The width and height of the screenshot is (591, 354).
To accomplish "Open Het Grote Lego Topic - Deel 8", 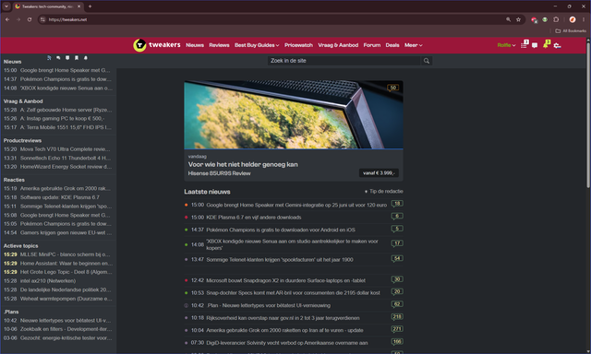I will pyautogui.click(x=66, y=272).
